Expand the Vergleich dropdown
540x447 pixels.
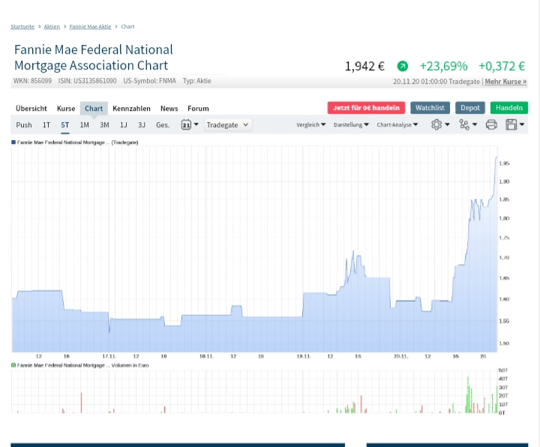311,125
